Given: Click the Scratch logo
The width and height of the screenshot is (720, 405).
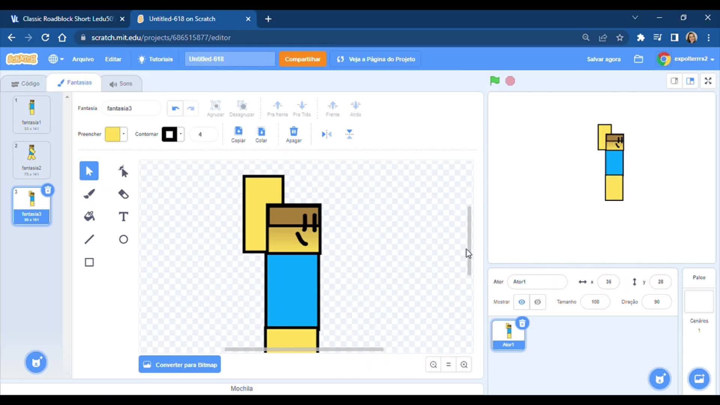Looking at the screenshot, I should [22, 59].
